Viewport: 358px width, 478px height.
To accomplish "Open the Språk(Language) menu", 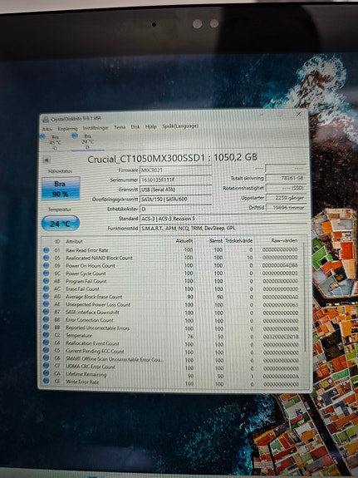I will [180, 126].
